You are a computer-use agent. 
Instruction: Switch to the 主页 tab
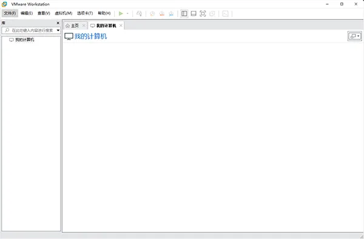point(72,25)
